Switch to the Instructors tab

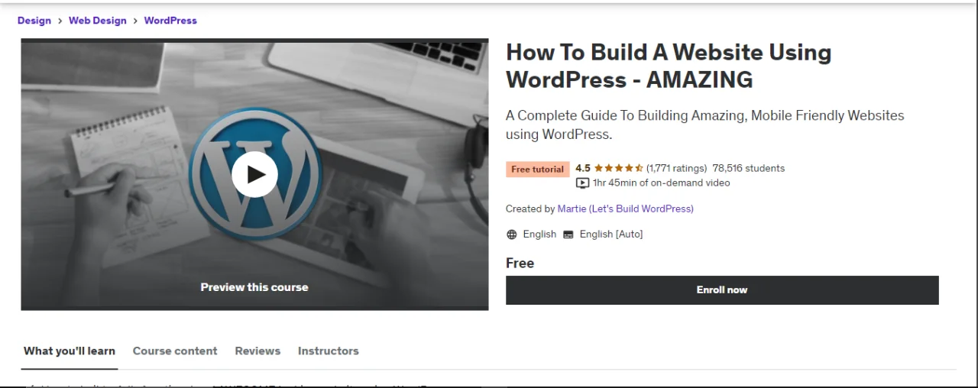[x=329, y=351]
